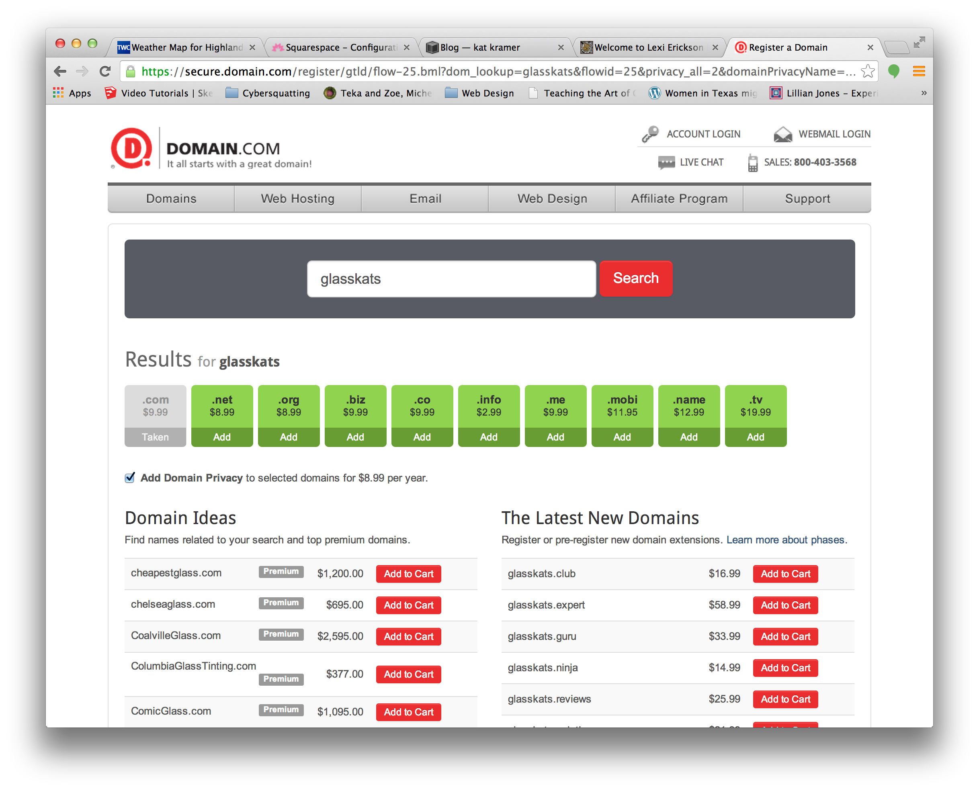This screenshot has width=979, height=791.
Task: Click the browser Back arrow
Action: 60,72
